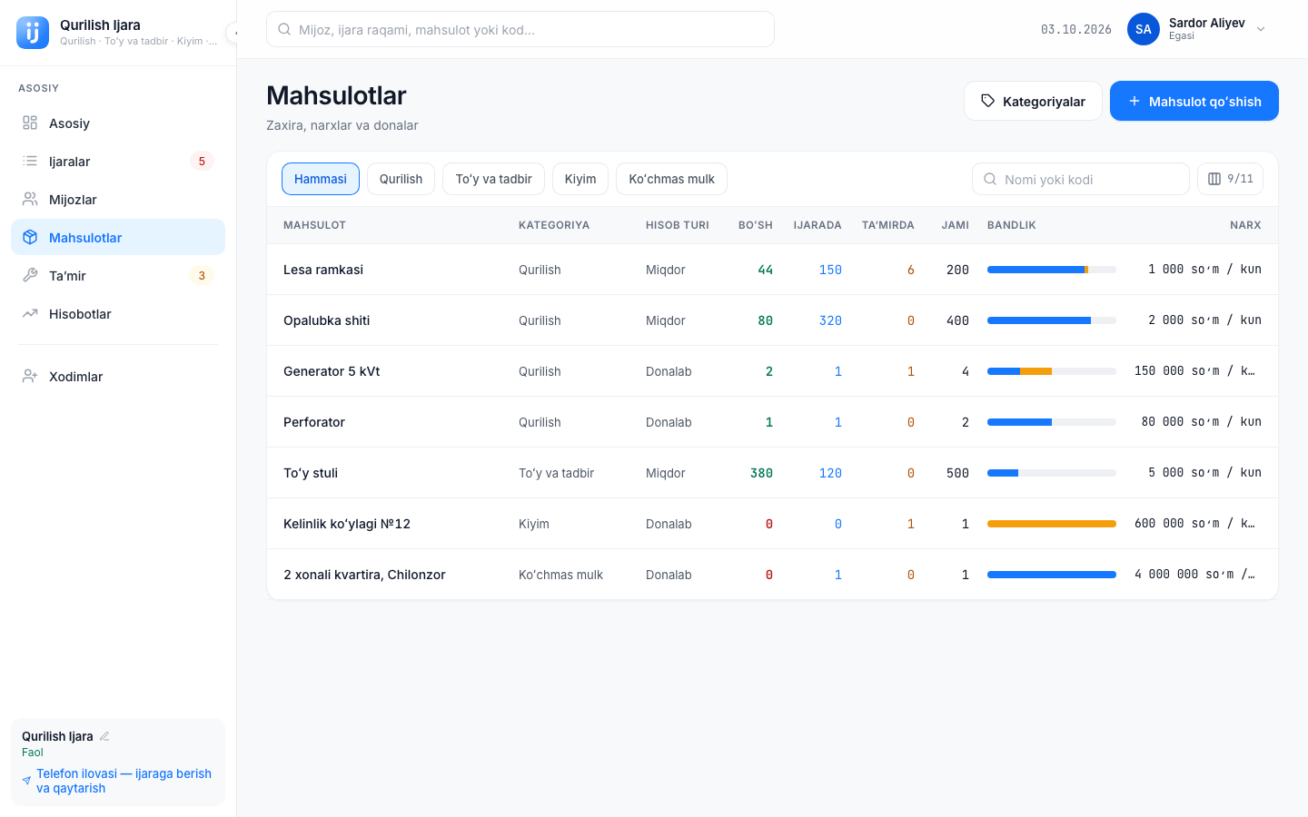Screen dimensions: 1308x817
Task: Select the Hammasi filter tab
Action: click(x=321, y=179)
